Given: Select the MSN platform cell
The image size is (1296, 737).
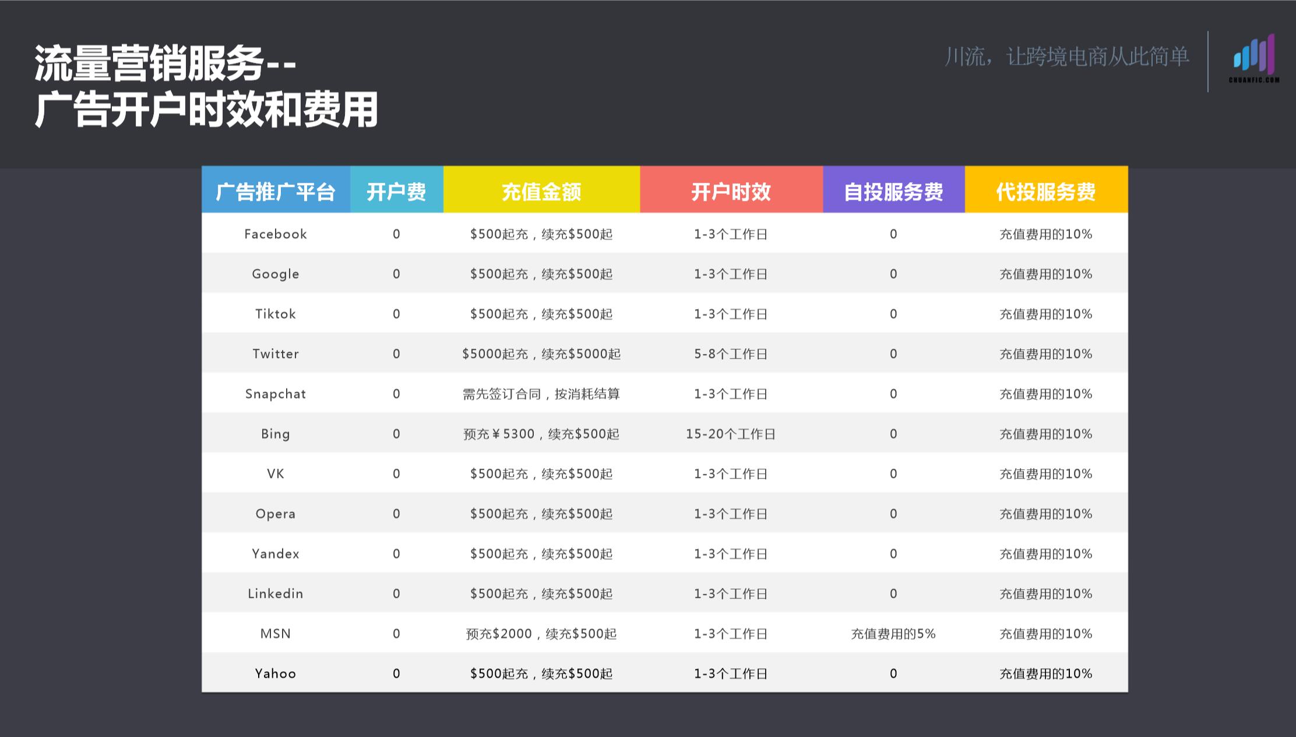Looking at the screenshot, I should tap(276, 633).
